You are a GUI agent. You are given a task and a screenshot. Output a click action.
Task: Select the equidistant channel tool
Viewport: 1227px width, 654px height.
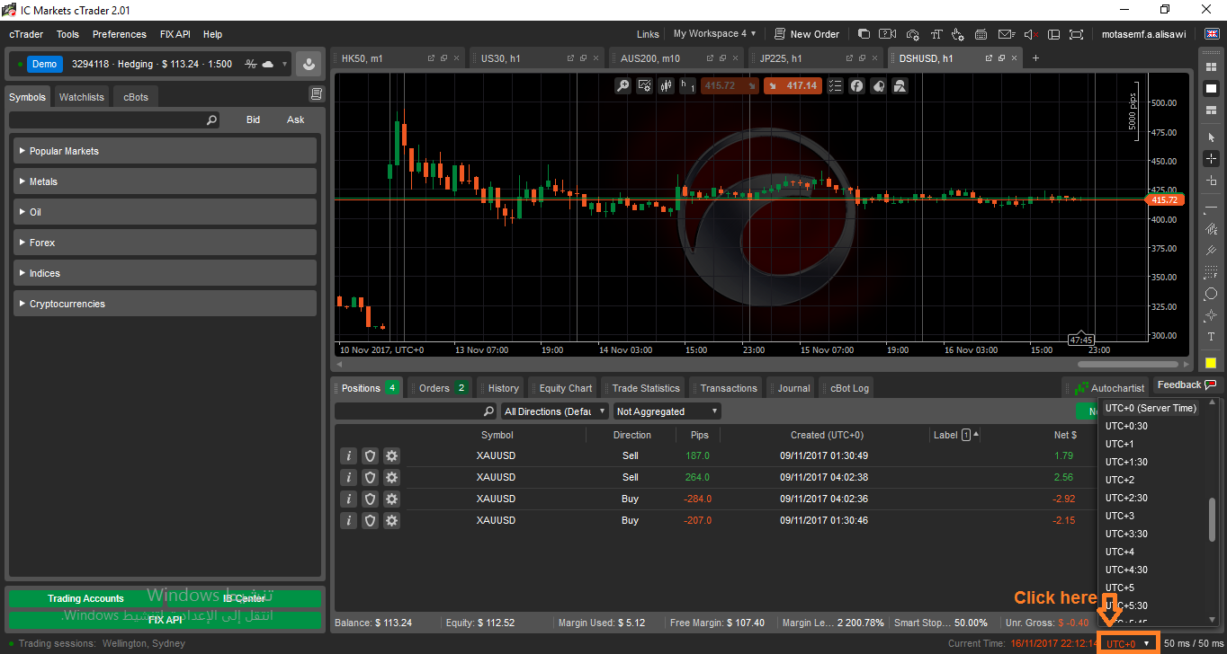point(1211,228)
